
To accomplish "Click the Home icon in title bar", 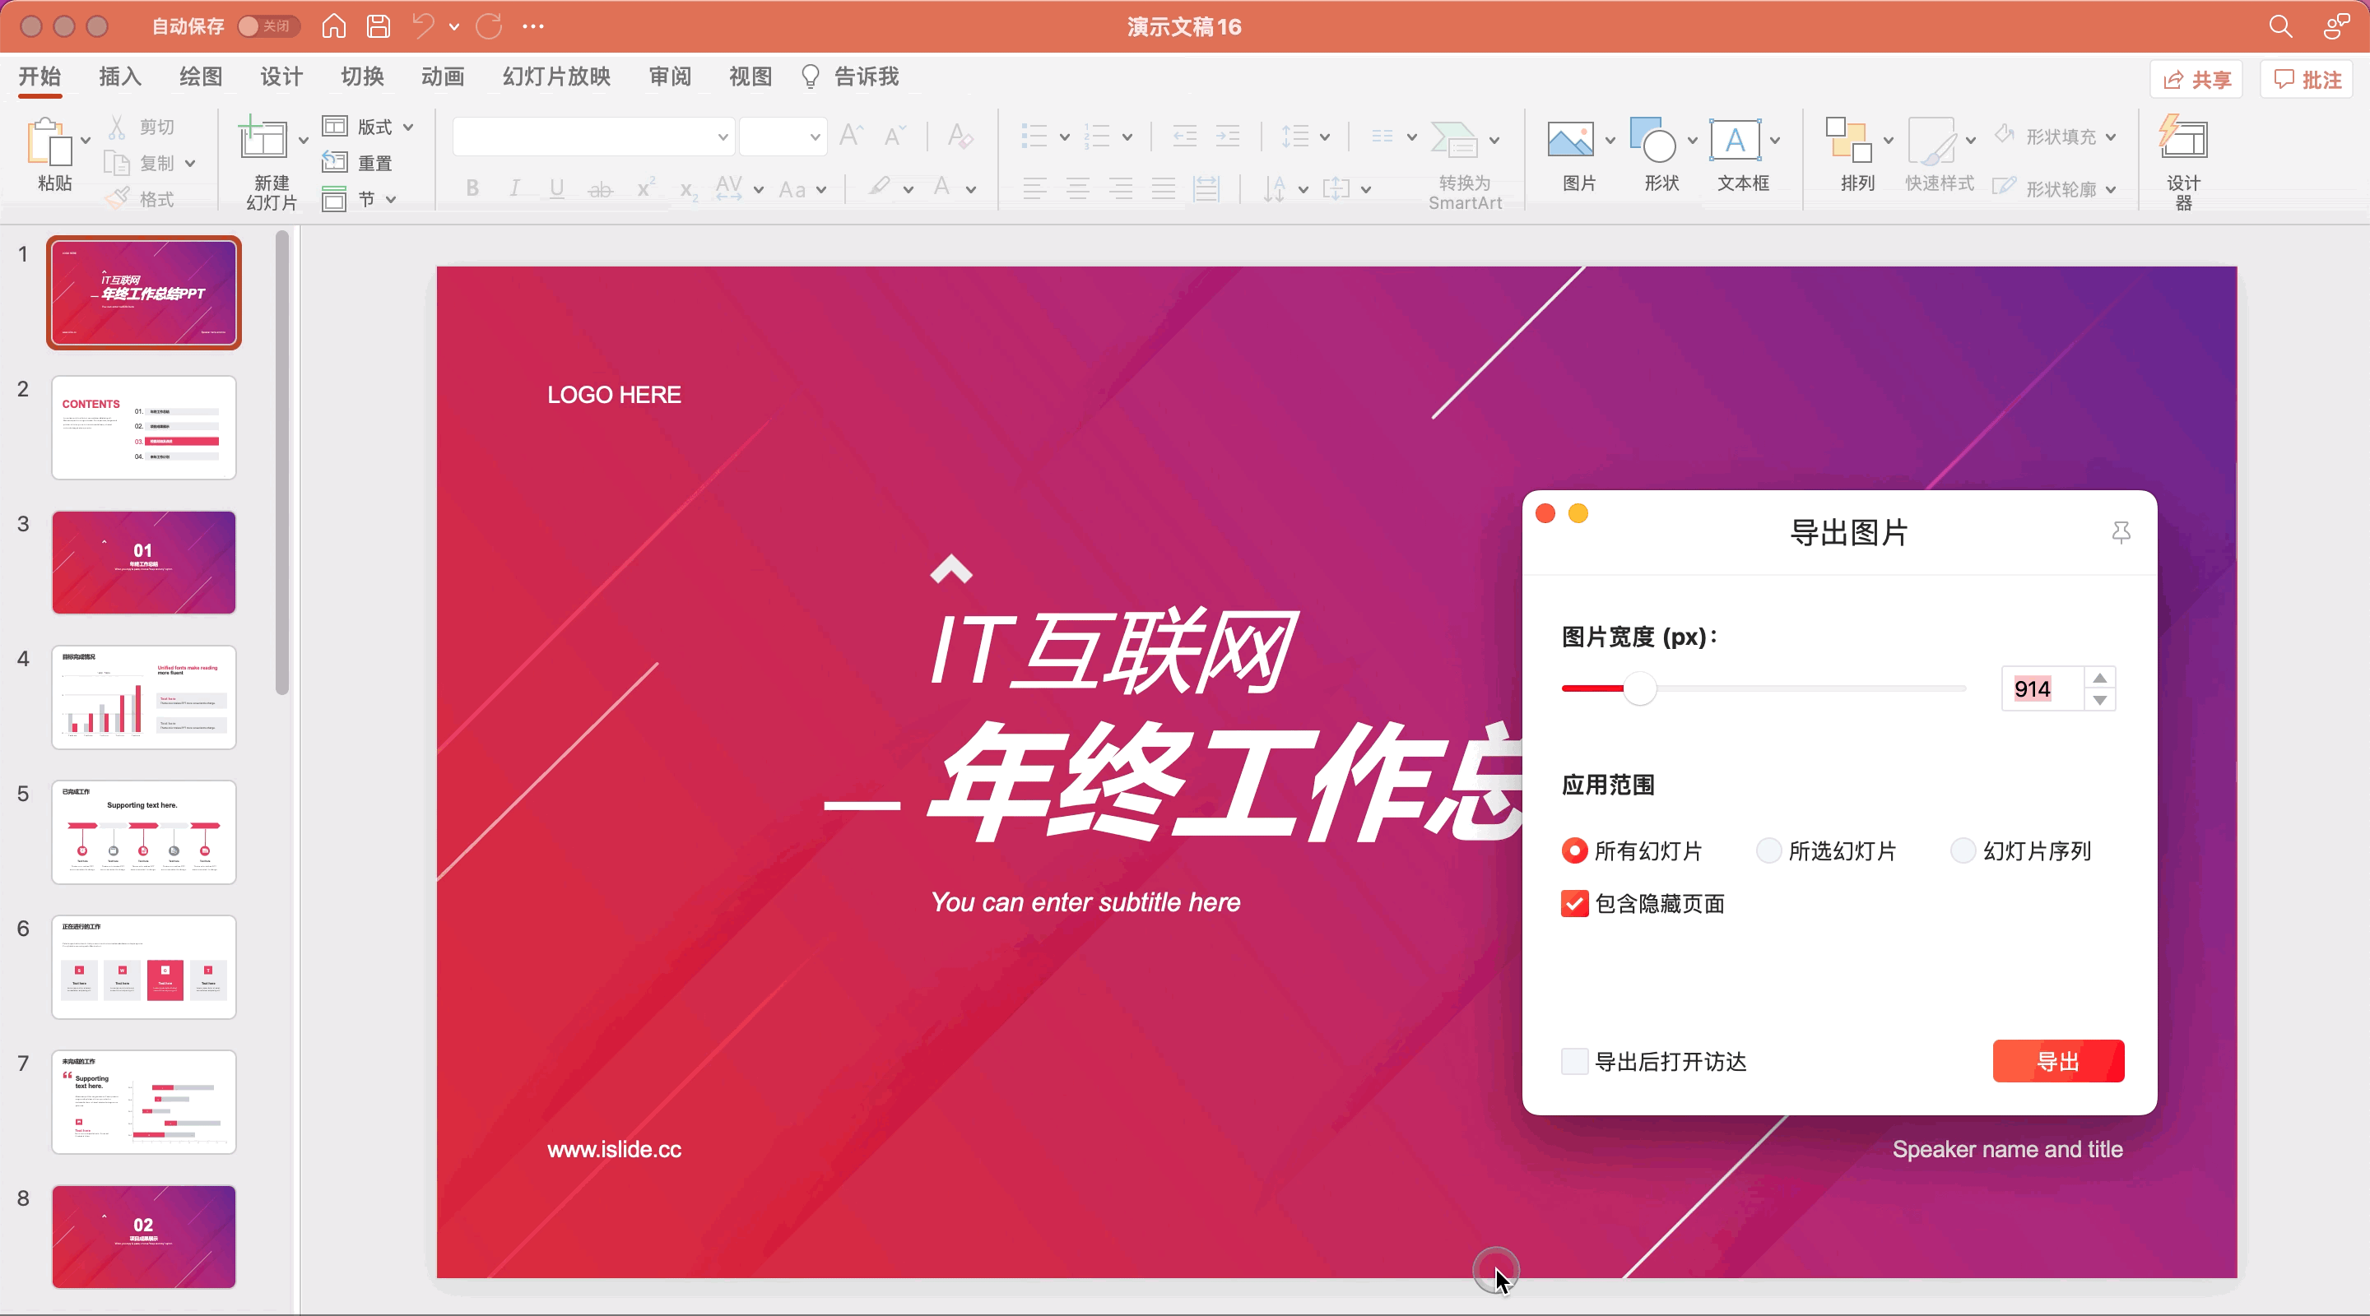I will pos(334,25).
